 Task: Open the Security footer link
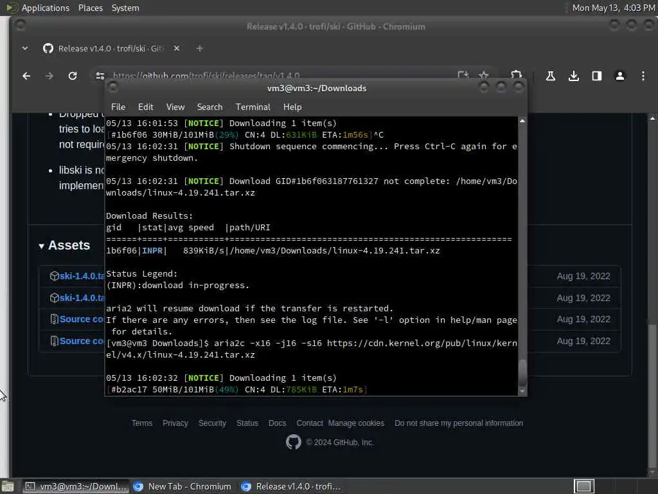pyautogui.click(x=212, y=423)
